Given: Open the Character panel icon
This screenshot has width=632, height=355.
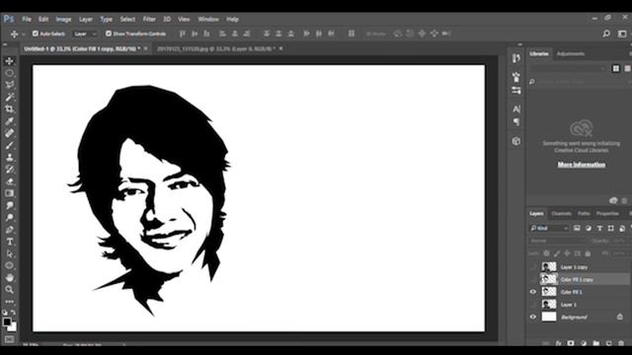Looking at the screenshot, I should [x=516, y=109].
